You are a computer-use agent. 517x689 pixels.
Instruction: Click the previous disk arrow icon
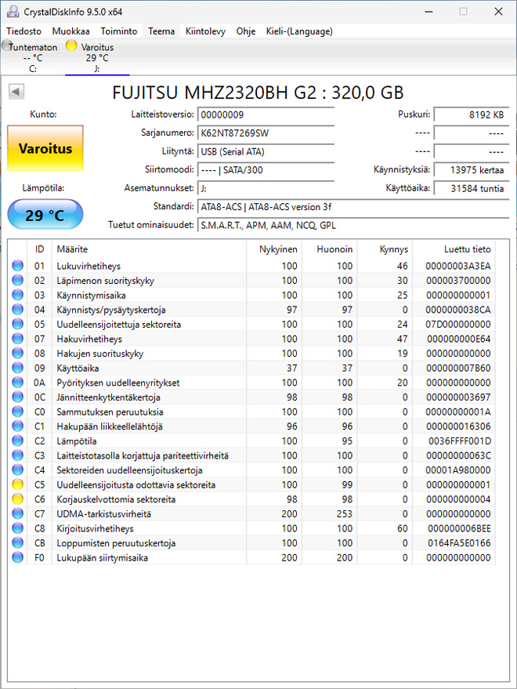coord(16,92)
